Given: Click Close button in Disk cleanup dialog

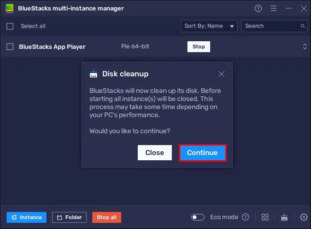Looking at the screenshot, I should pyautogui.click(x=155, y=153).
